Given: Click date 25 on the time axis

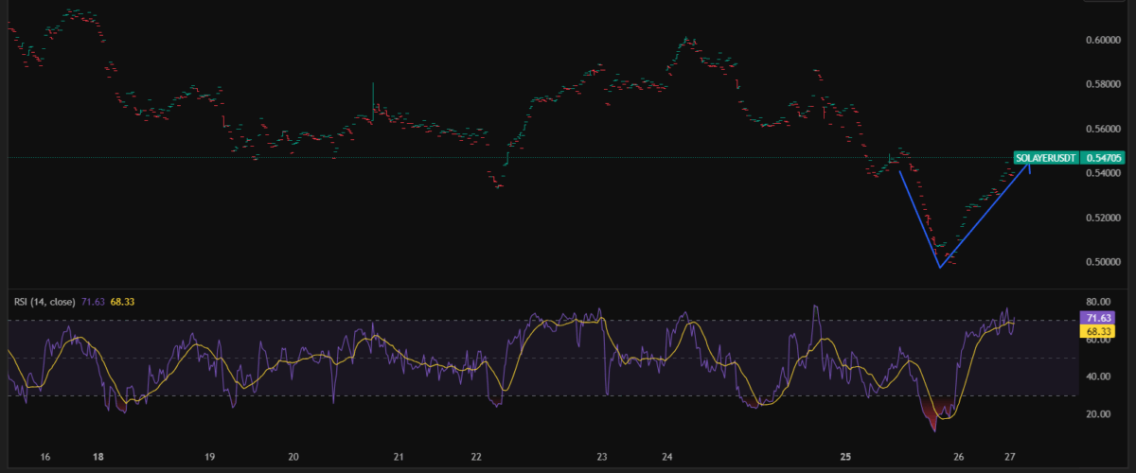Looking at the screenshot, I should [x=847, y=456].
